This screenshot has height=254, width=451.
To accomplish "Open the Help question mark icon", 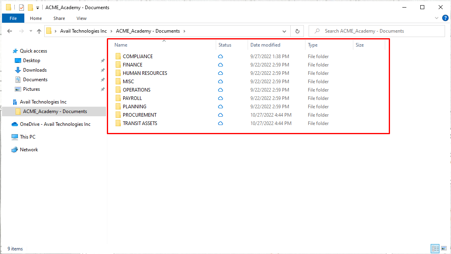I will (445, 18).
